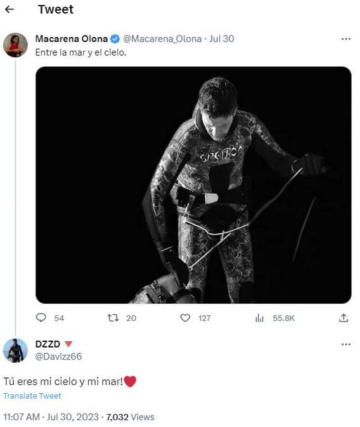The image size is (360, 427).
Task: Click the DZZD display name
Action: 48,344
